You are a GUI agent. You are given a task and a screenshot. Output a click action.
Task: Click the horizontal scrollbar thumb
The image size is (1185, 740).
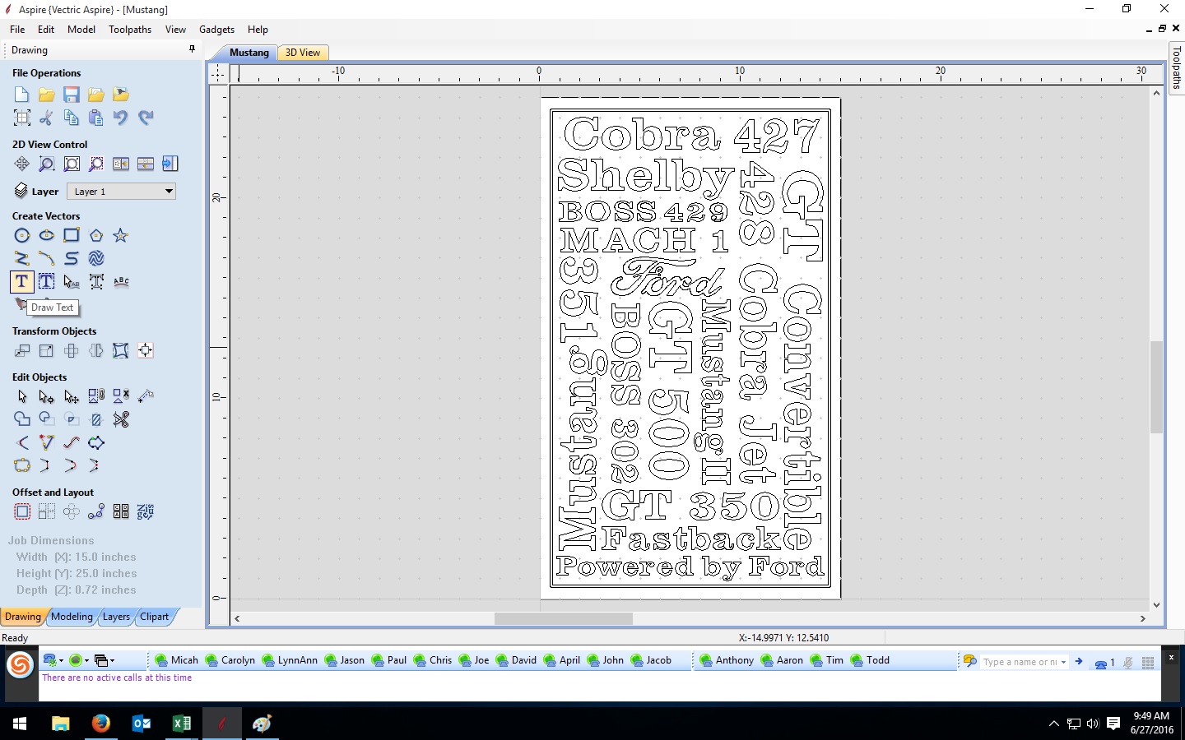pos(564,618)
